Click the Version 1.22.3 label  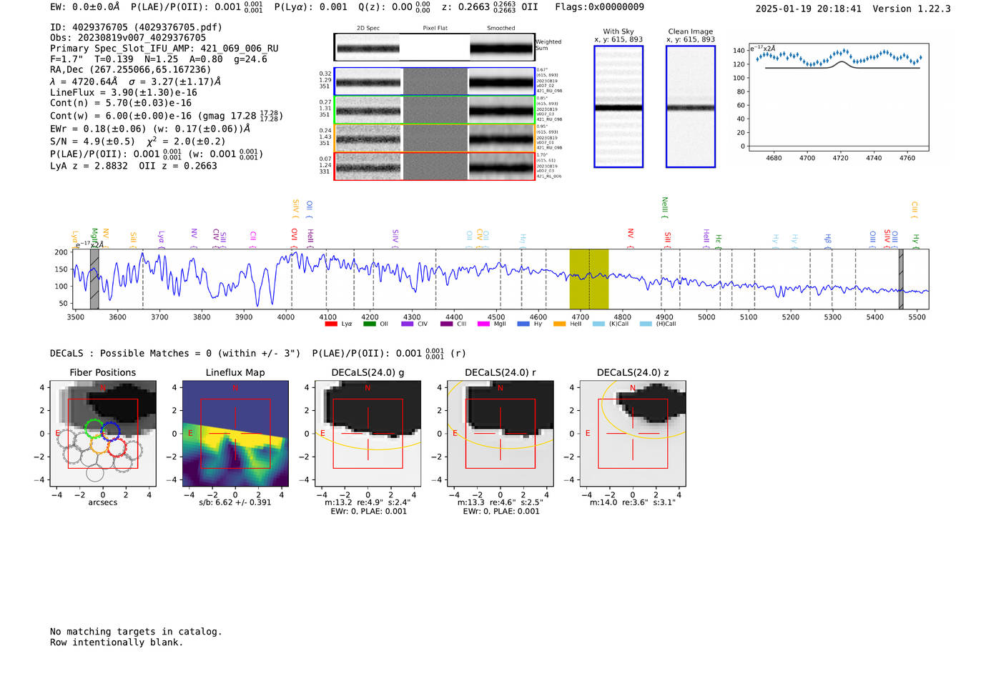click(x=912, y=9)
